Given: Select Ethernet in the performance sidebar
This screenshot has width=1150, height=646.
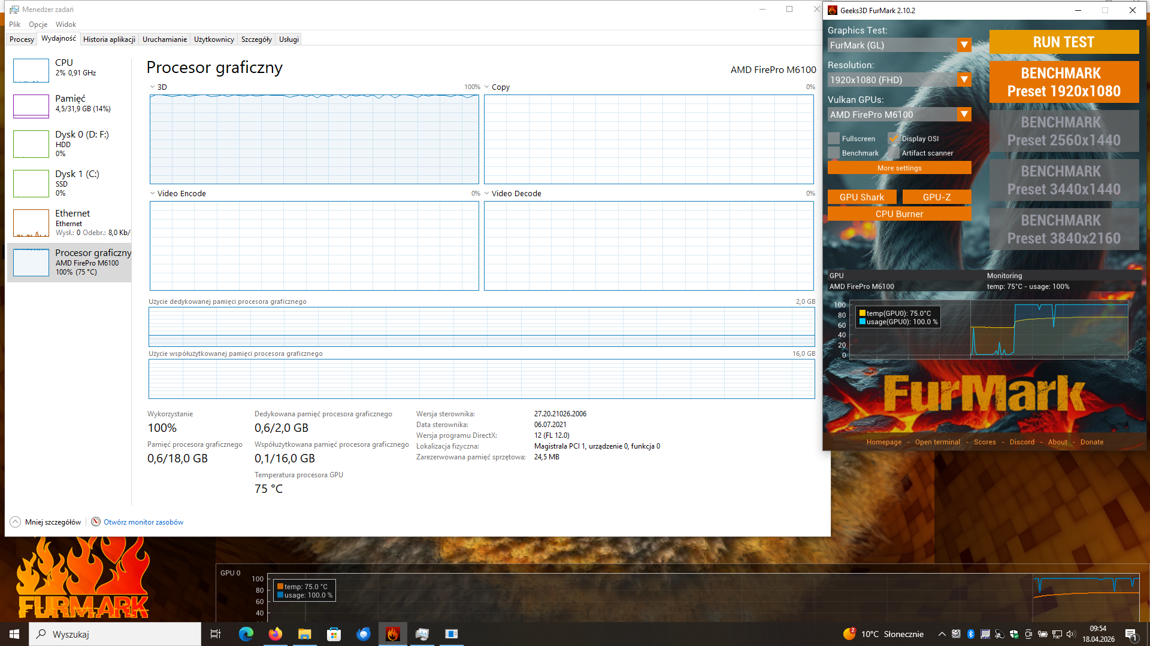Looking at the screenshot, I should pos(69,223).
